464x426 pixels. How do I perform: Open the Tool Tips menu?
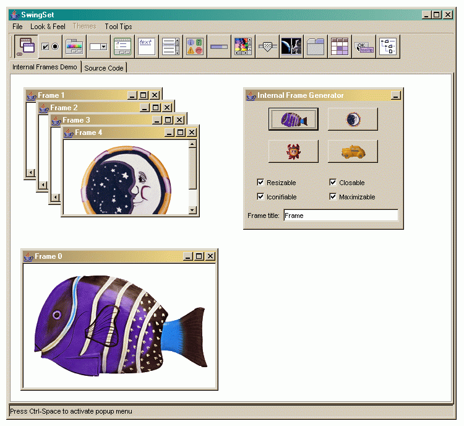point(118,27)
